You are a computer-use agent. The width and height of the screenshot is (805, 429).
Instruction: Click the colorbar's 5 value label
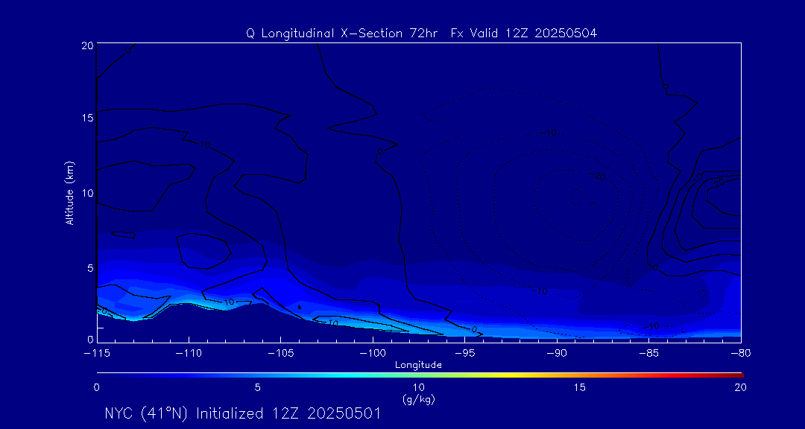[x=258, y=388]
